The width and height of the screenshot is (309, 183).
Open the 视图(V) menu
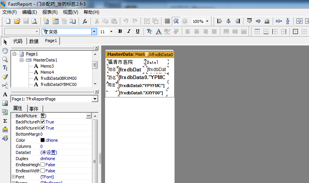click(x=70, y=12)
